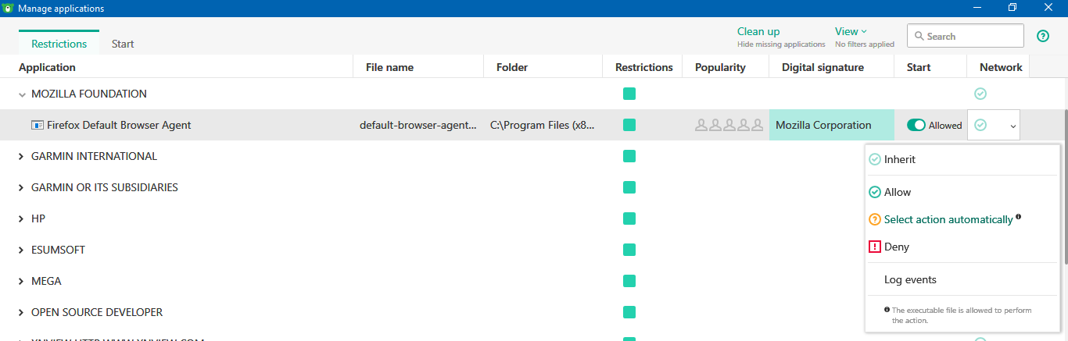This screenshot has width=1068, height=341.
Task: Expand the MEGA group
Action: pos(22,282)
